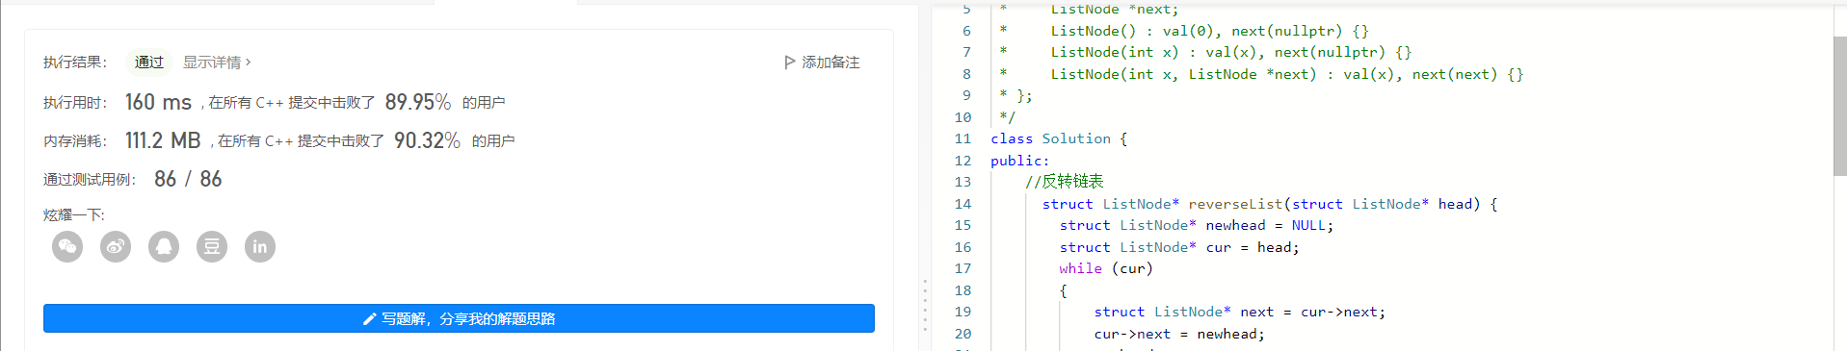
Task: Click 'class Solution {' code line
Action: 1059,138
